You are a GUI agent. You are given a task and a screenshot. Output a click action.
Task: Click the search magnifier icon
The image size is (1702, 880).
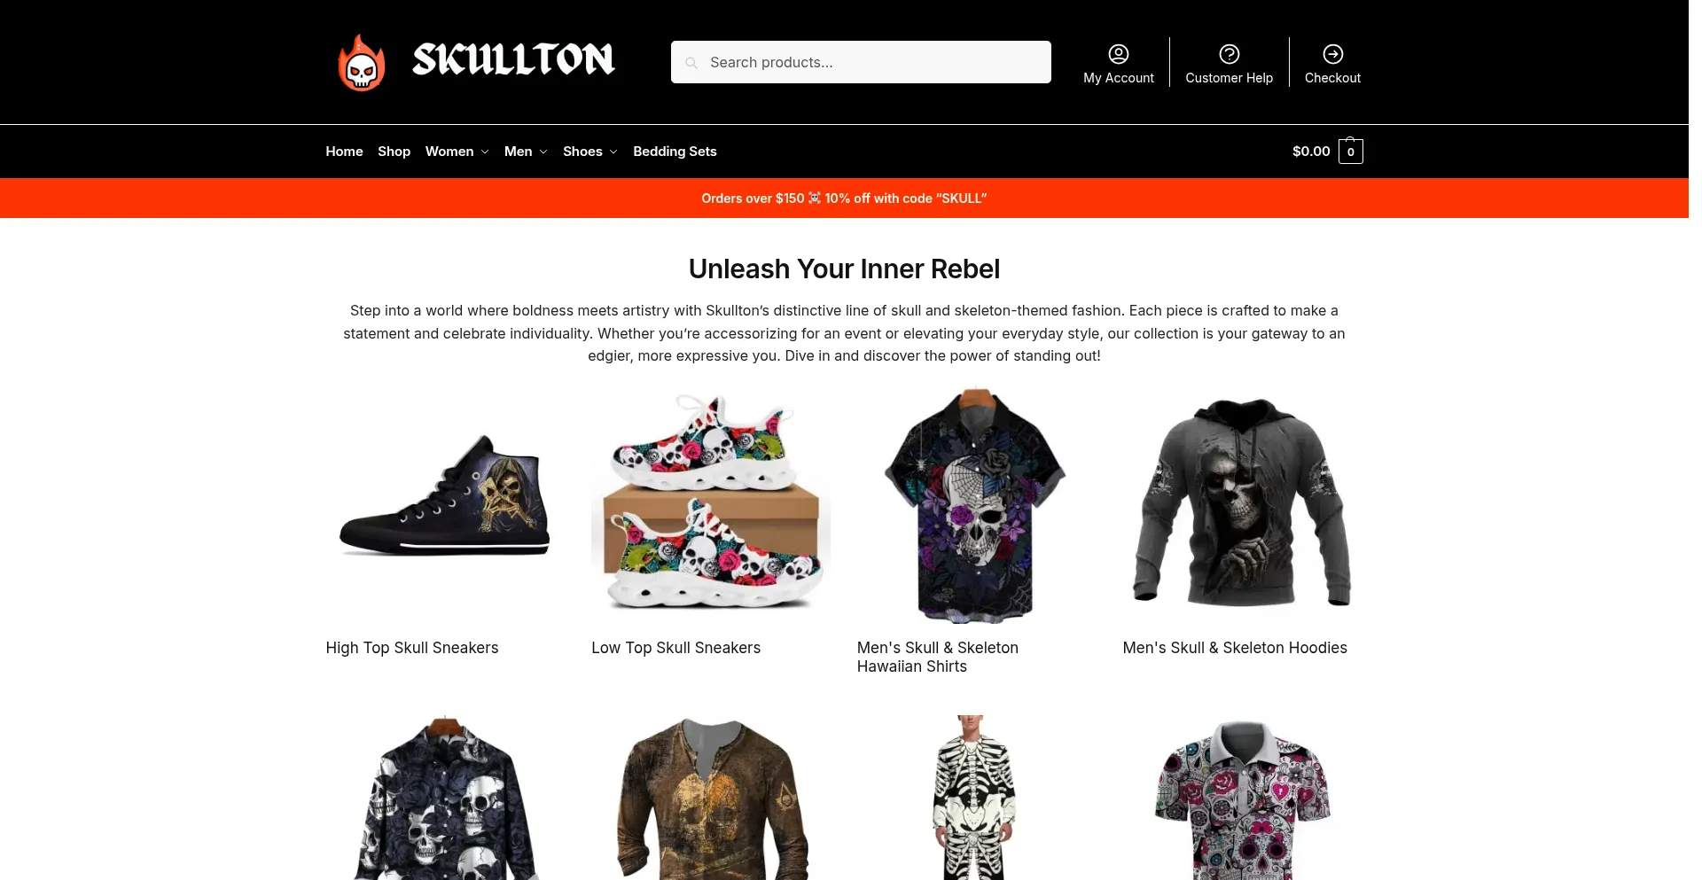click(691, 63)
